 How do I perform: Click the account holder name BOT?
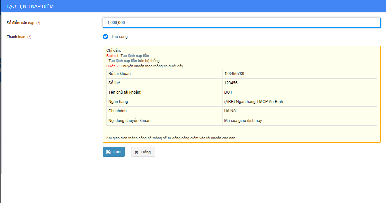pyautogui.click(x=229, y=92)
